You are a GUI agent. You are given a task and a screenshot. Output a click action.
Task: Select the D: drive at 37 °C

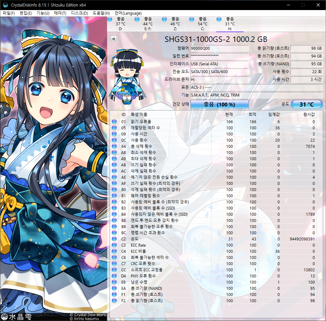(x=121, y=24)
